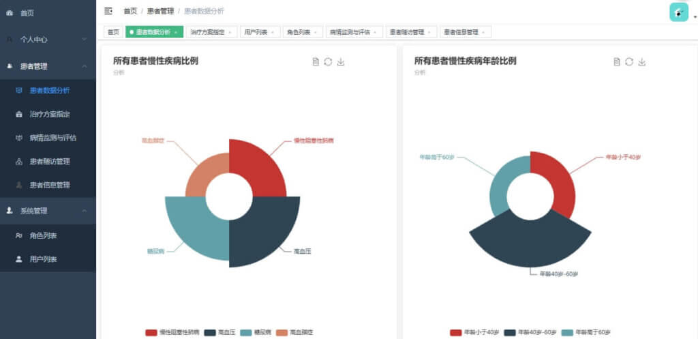This screenshot has width=698, height=339.
Task: Switch to the 角色列表 tab
Action: (303, 32)
